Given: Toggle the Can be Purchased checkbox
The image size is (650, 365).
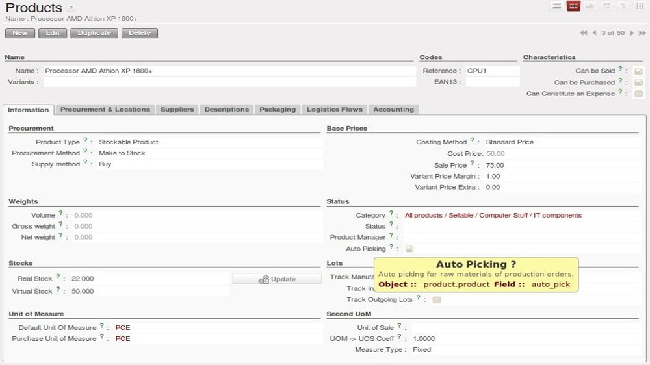Looking at the screenshot, I should coord(638,82).
